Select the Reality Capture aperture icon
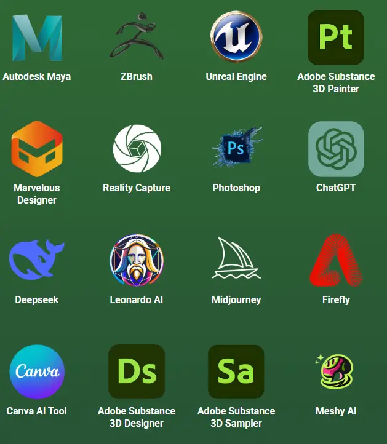The image size is (387, 444). (137, 149)
